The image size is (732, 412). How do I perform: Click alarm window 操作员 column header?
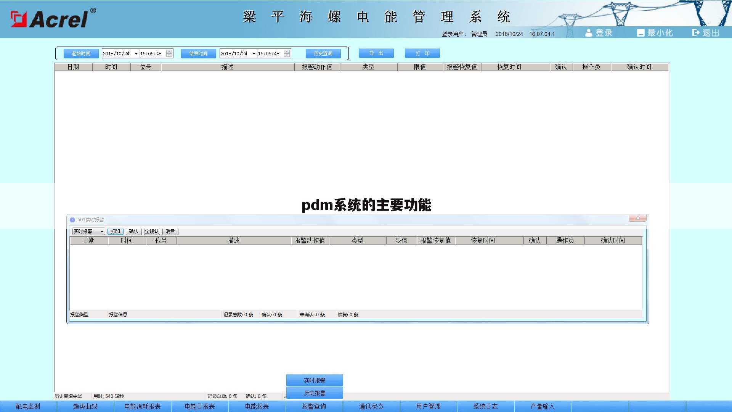pyautogui.click(x=565, y=241)
